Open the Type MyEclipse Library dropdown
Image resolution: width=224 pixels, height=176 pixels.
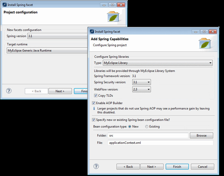(158, 63)
